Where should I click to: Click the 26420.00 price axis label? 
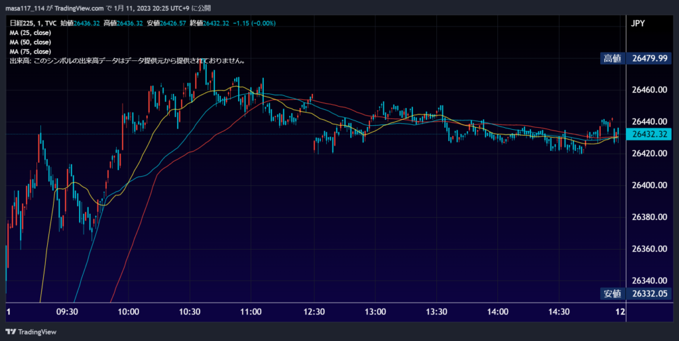[x=649, y=154]
